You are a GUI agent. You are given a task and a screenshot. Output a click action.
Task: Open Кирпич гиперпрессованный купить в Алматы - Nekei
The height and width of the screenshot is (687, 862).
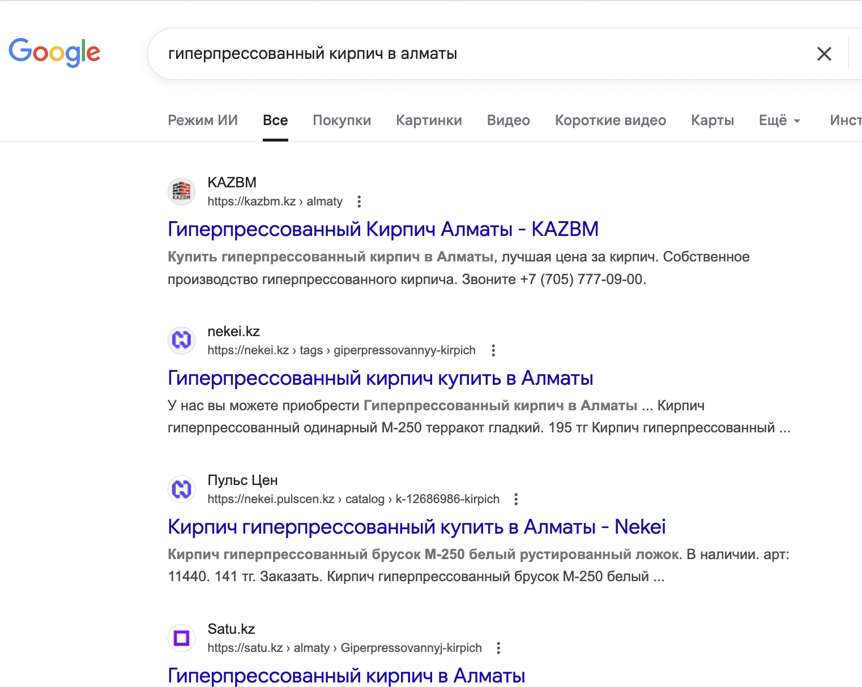click(417, 527)
